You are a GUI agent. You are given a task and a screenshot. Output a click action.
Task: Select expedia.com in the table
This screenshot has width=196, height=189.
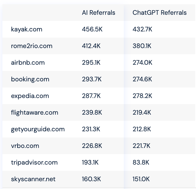pyautogui.click(x=30, y=96)
